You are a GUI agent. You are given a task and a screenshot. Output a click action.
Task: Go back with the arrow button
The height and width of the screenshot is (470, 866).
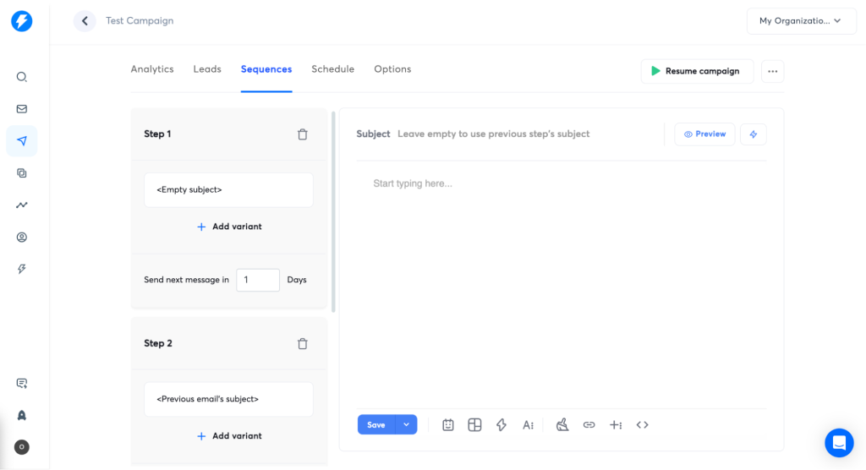pyautogui.click(x=85, y=21)
